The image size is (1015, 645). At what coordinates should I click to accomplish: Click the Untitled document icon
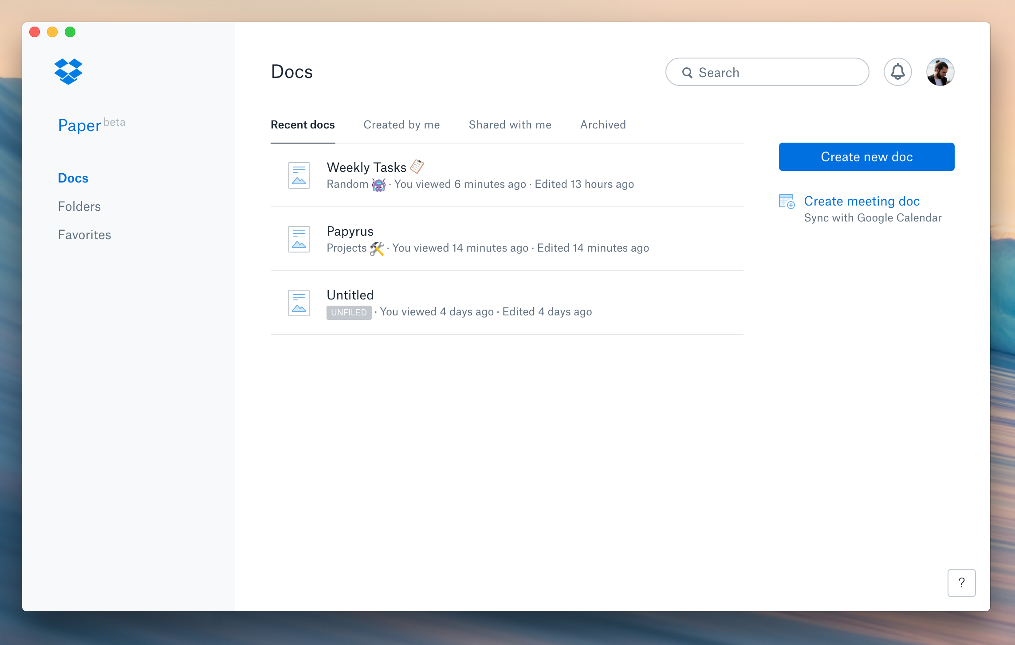pyautogui.click(x=299, y=303)
